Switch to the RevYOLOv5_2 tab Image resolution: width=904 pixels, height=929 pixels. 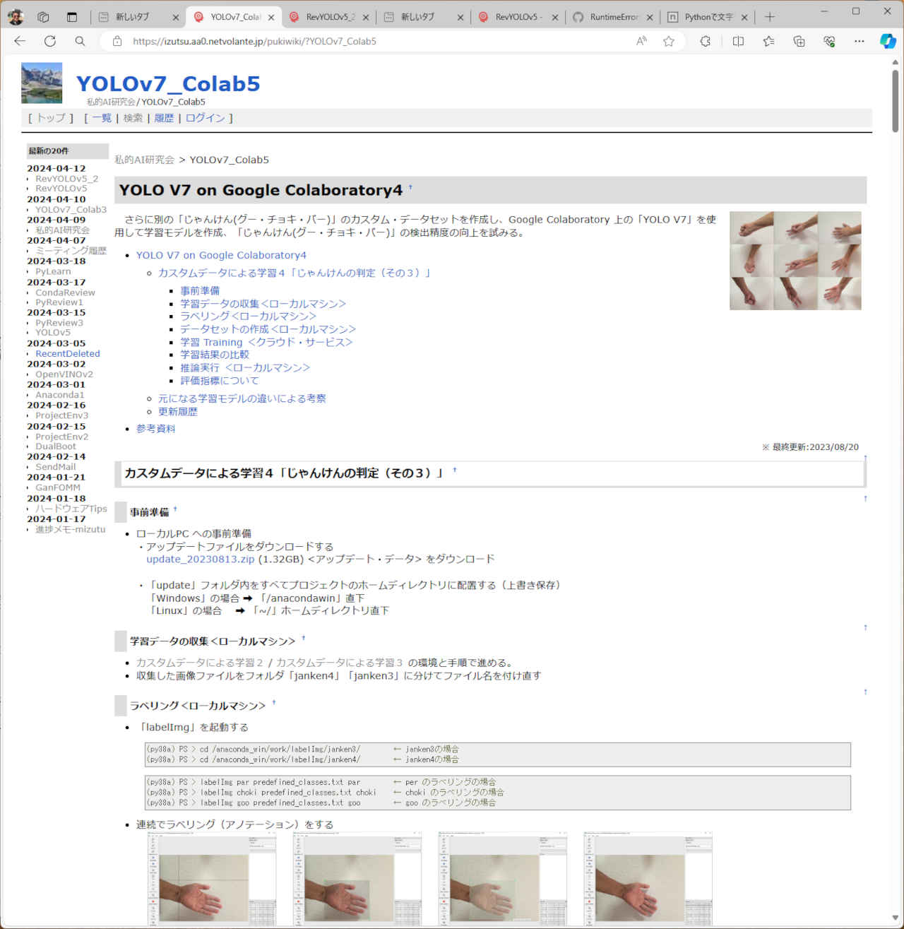click(329, 17)
